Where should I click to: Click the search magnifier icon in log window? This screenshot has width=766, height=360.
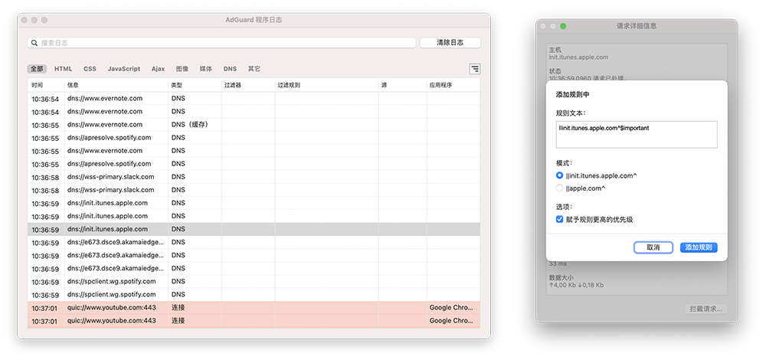(x=34, y=43)
